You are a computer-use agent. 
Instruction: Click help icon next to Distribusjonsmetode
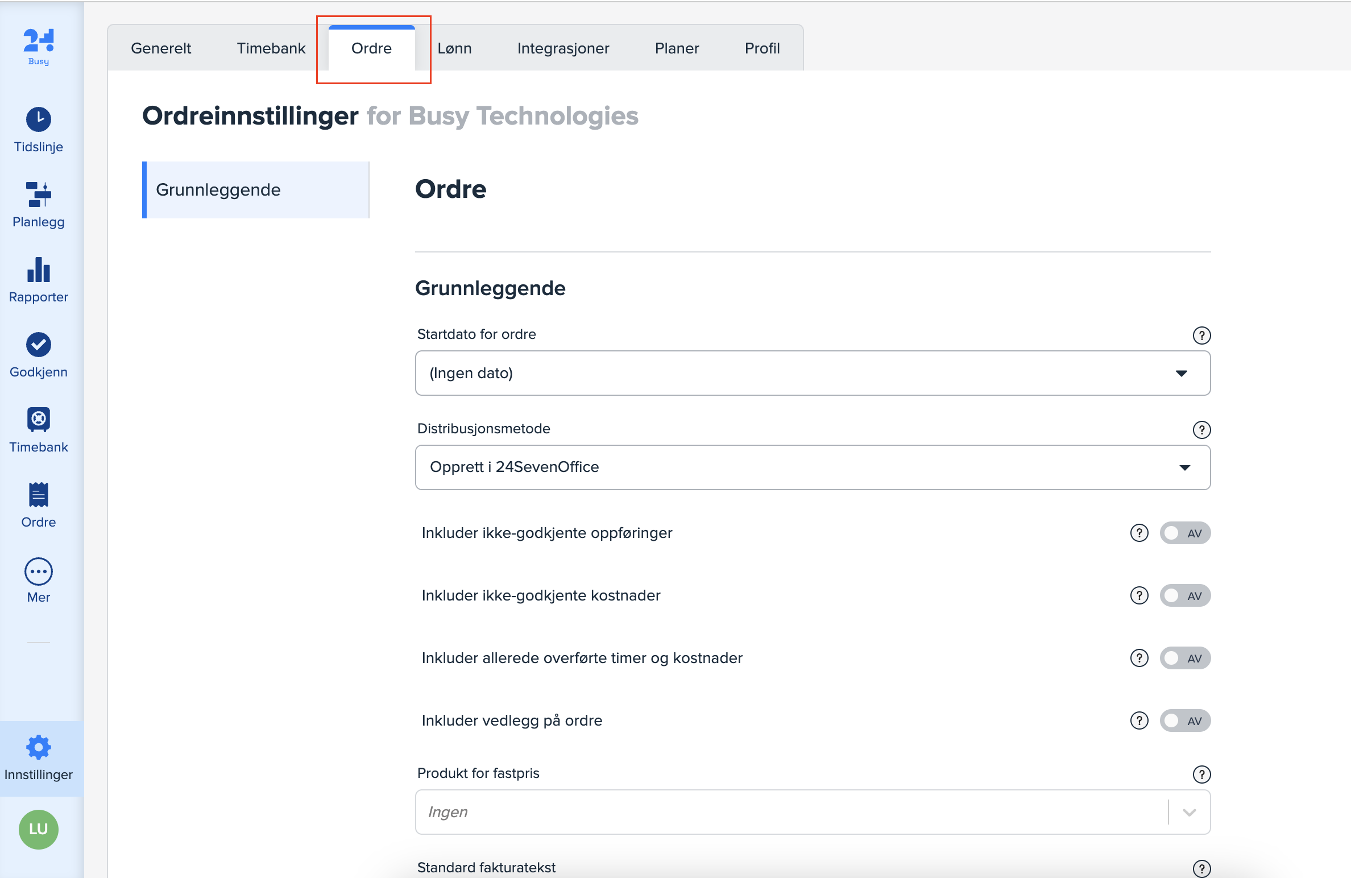click(1201, 430)
